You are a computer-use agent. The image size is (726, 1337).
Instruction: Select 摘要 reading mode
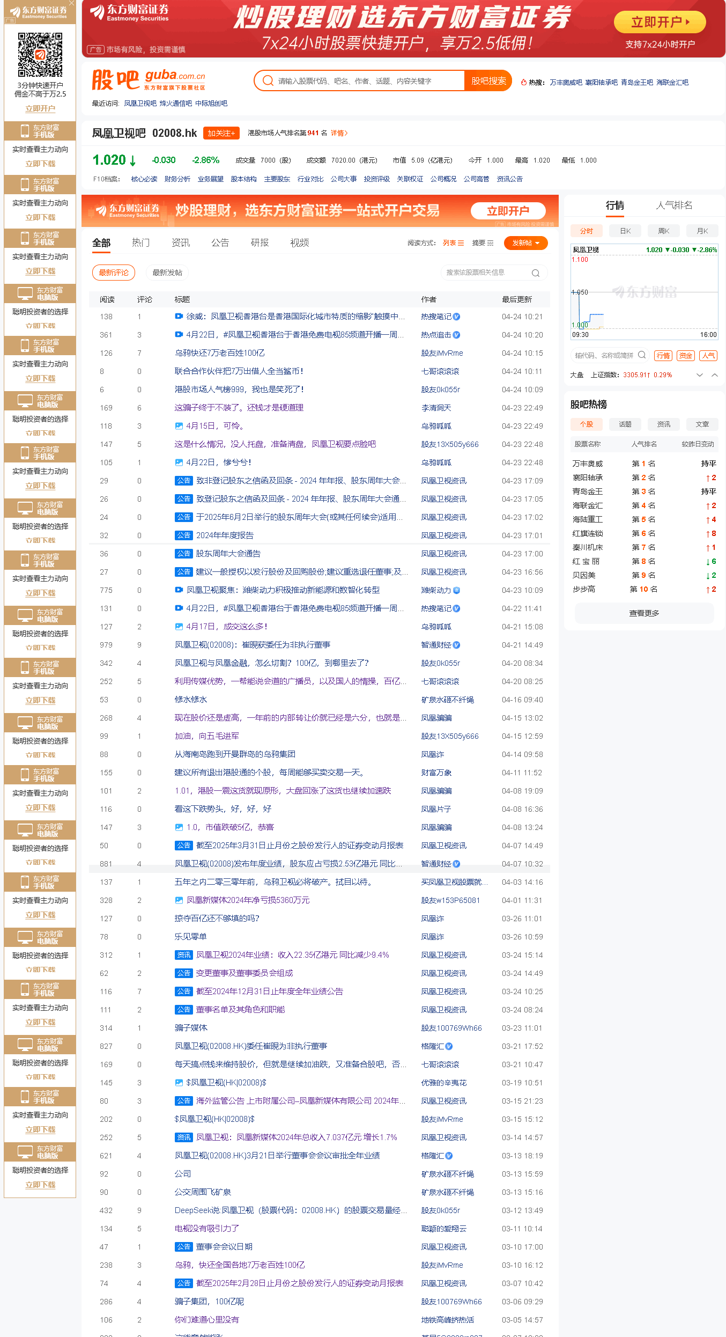point(483,243)
